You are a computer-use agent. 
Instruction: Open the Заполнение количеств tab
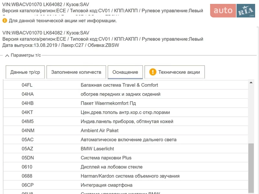point(76,72)
